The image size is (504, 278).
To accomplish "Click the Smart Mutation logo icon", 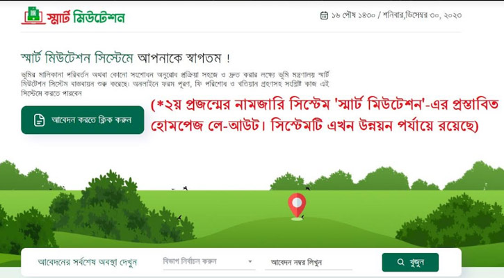I will coord(33,15).
